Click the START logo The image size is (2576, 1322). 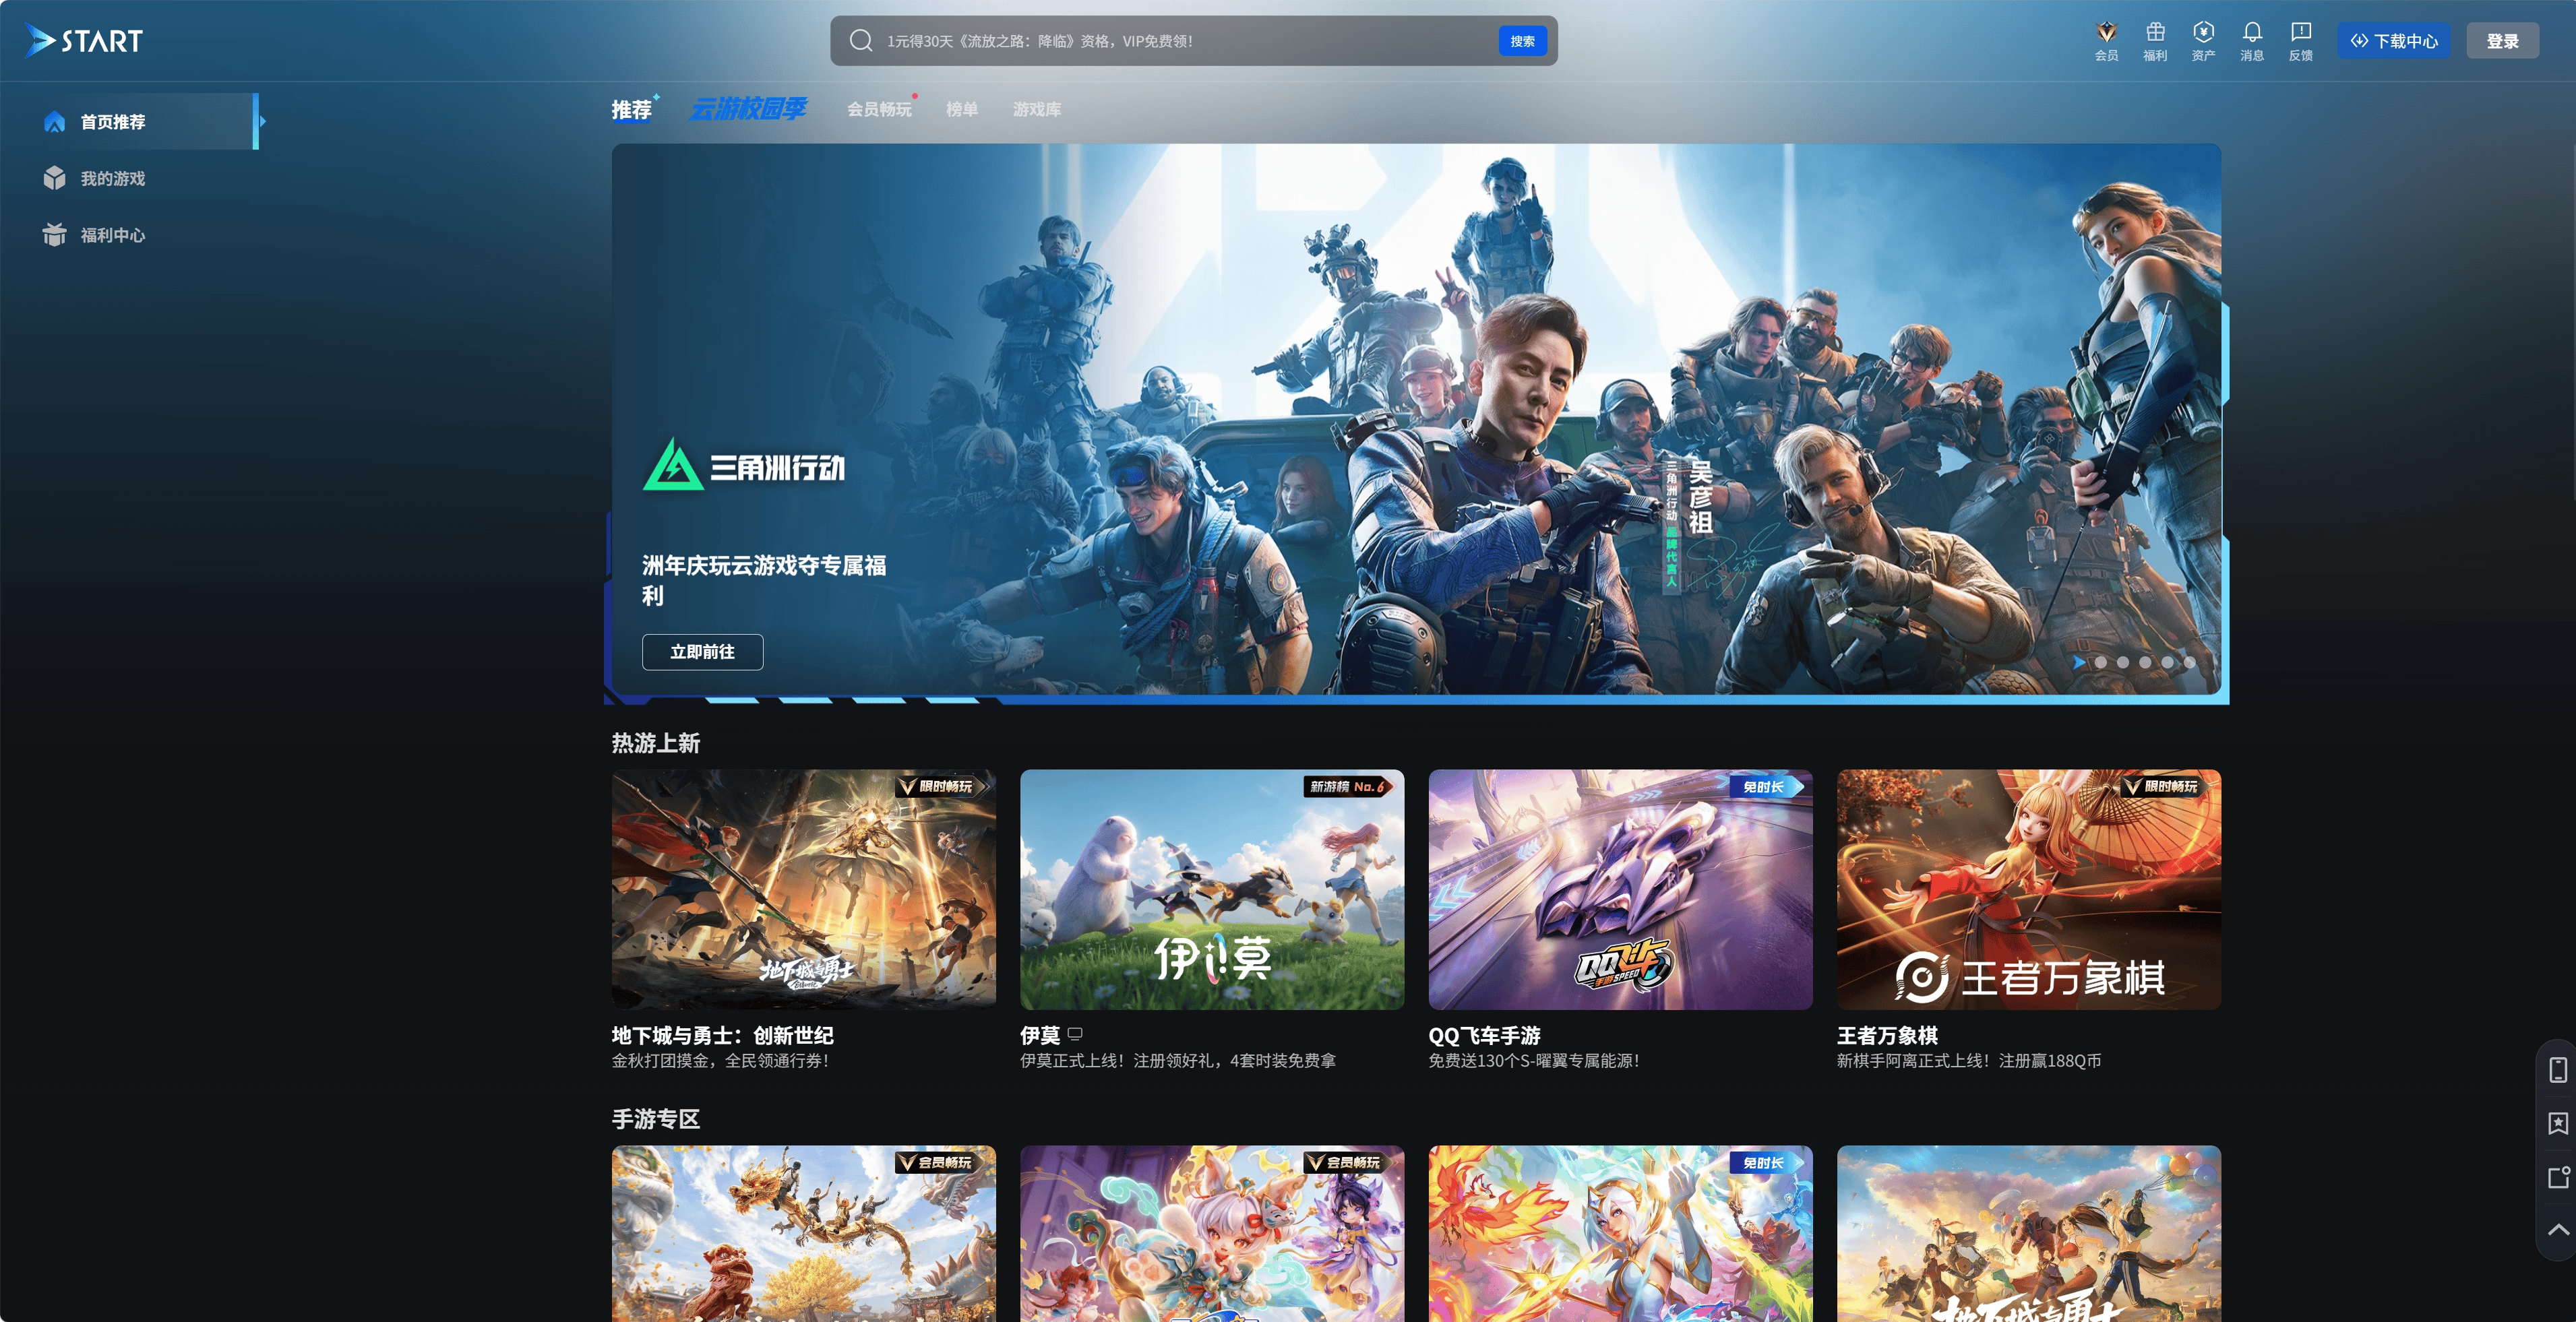[x=84, y=41]
